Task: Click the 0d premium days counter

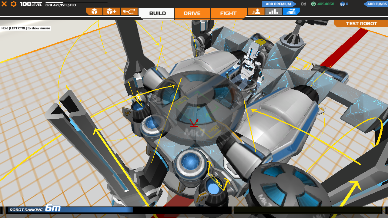Action: coord(303,4)
